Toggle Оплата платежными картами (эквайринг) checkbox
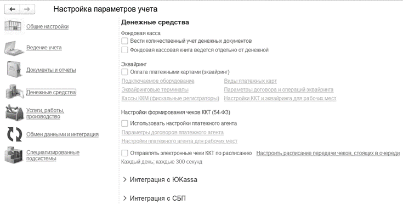The image size is (403, 204). [124, 72]
